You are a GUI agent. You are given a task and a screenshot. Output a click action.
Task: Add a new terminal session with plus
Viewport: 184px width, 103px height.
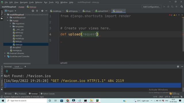pyautogui.click(x=25, y=67)
